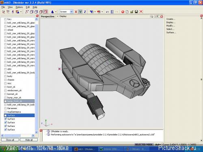Expand the Select... command group
Viewport: 203px width, 152px height.
(x=170, y=29)
